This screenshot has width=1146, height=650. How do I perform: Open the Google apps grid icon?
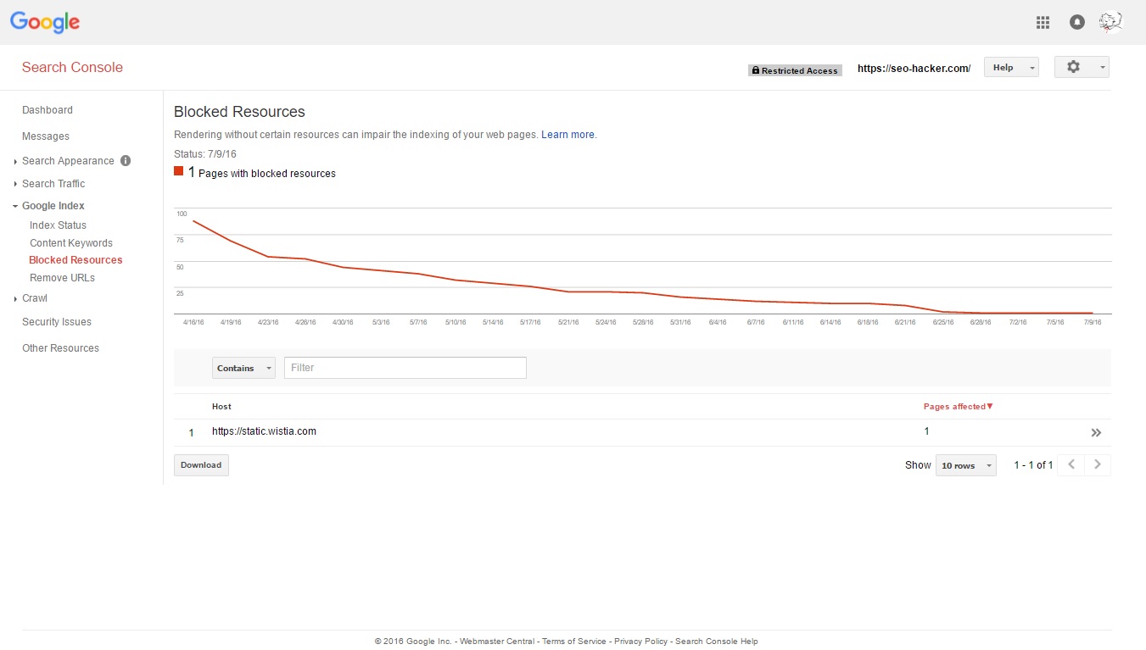[x=1043, y=23]
